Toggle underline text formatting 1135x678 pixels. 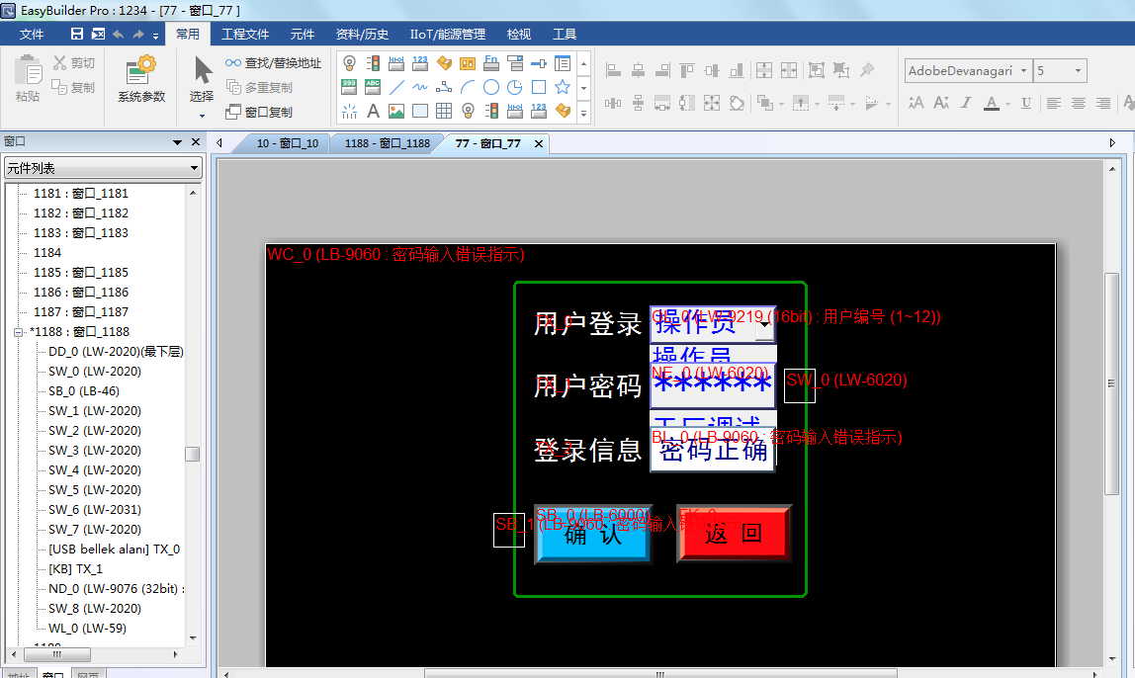1026,103
